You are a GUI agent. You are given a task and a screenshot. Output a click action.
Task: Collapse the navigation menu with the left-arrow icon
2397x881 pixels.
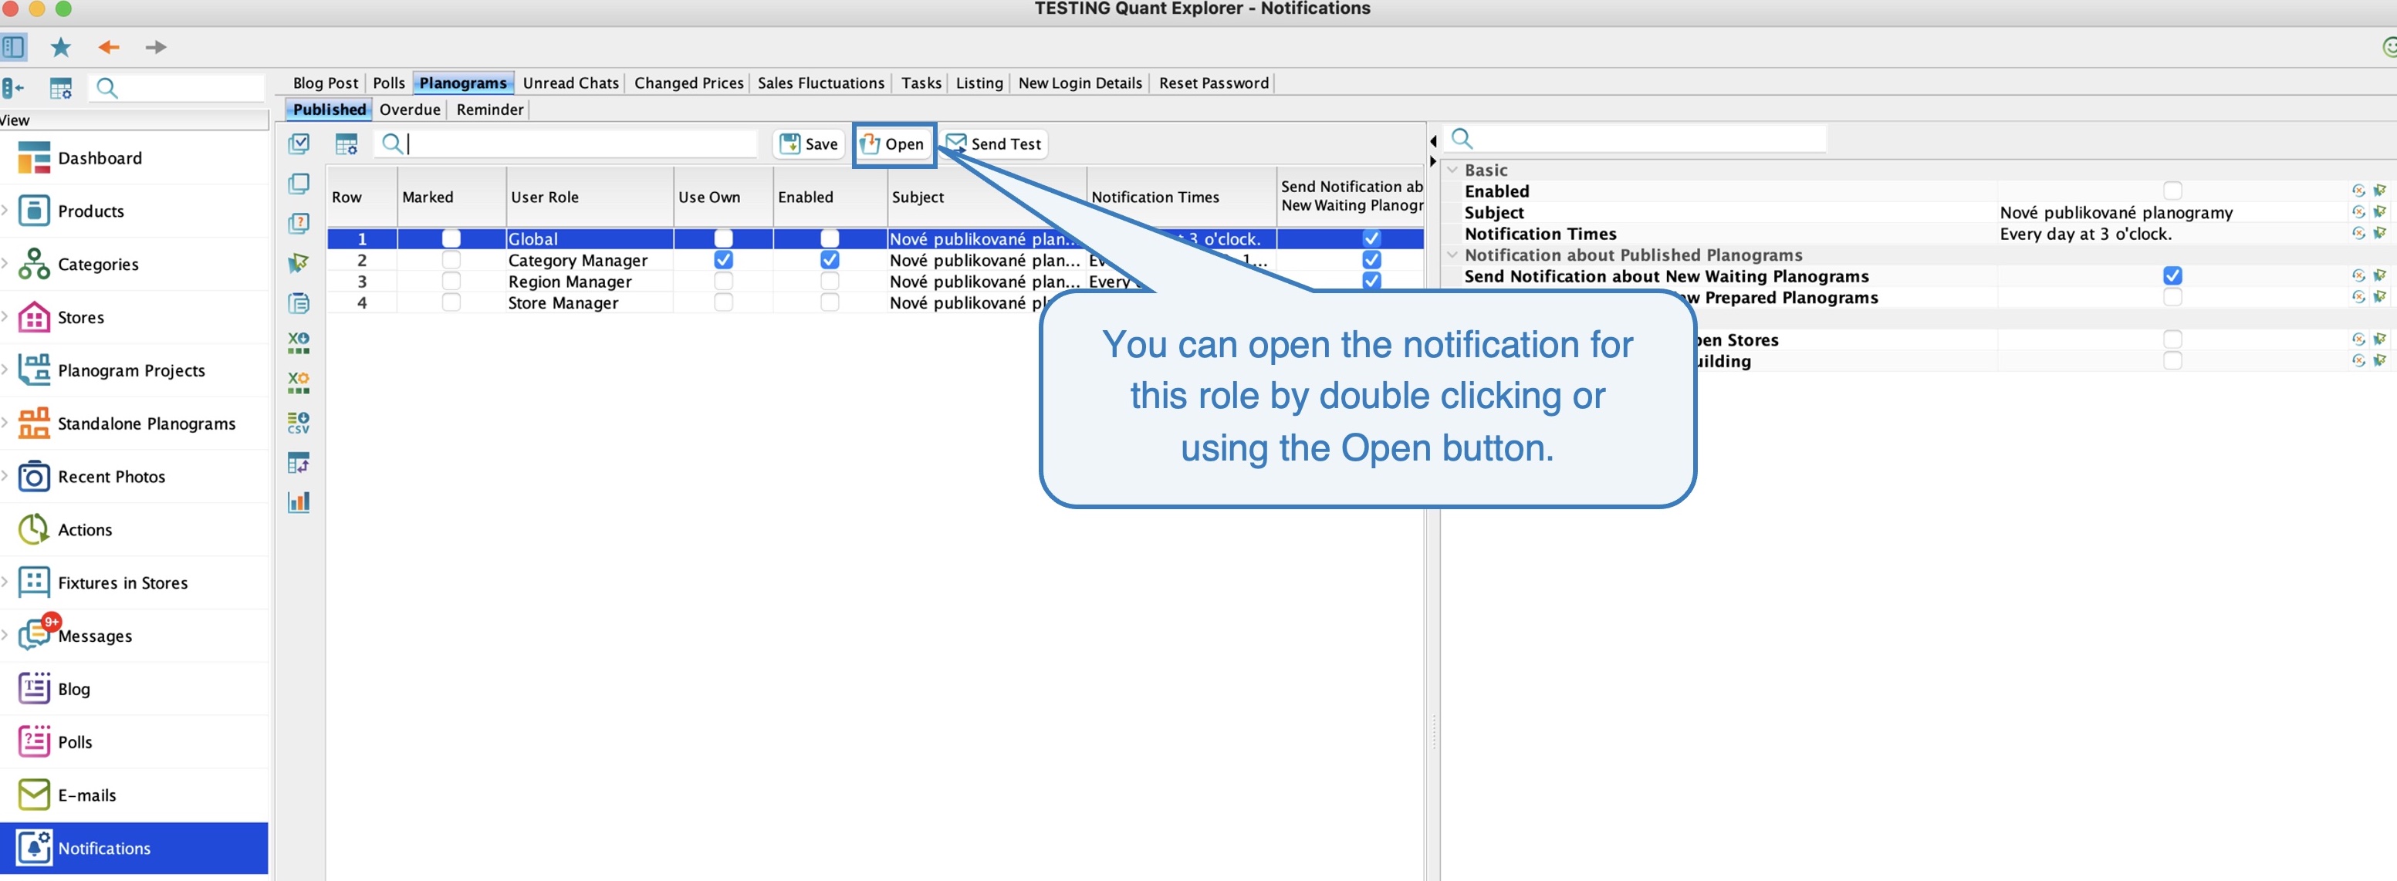coord(12,89)
